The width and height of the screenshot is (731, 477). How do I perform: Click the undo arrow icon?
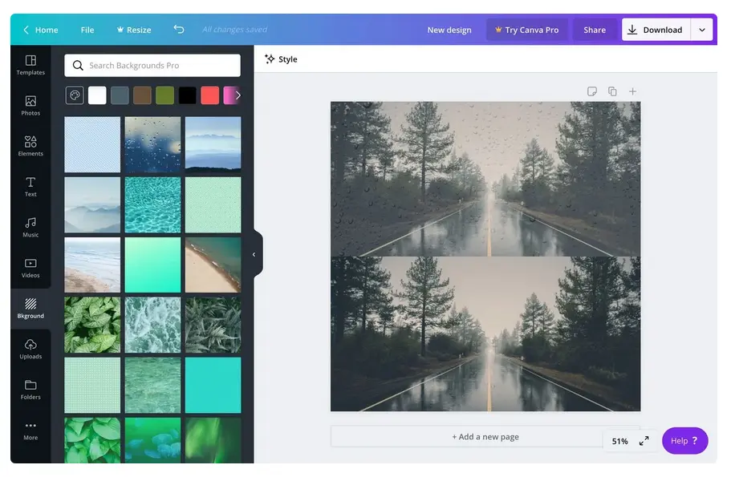point(178,30)
